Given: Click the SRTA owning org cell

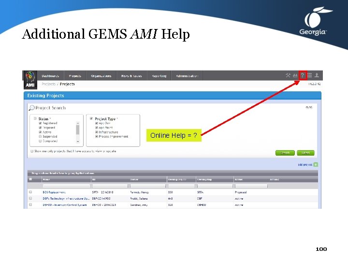Looking at the screenshot, I should [200, 192].
